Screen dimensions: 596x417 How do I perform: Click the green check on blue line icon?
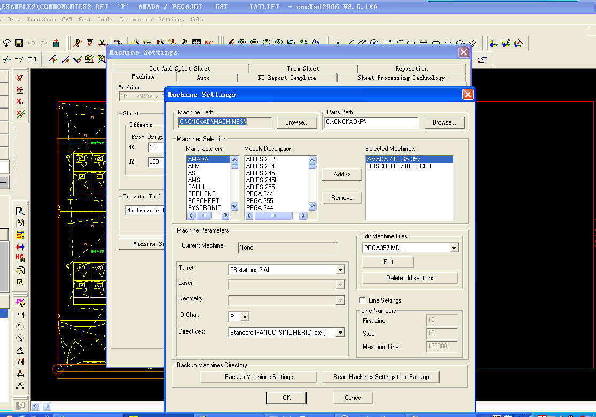point(77,59)
